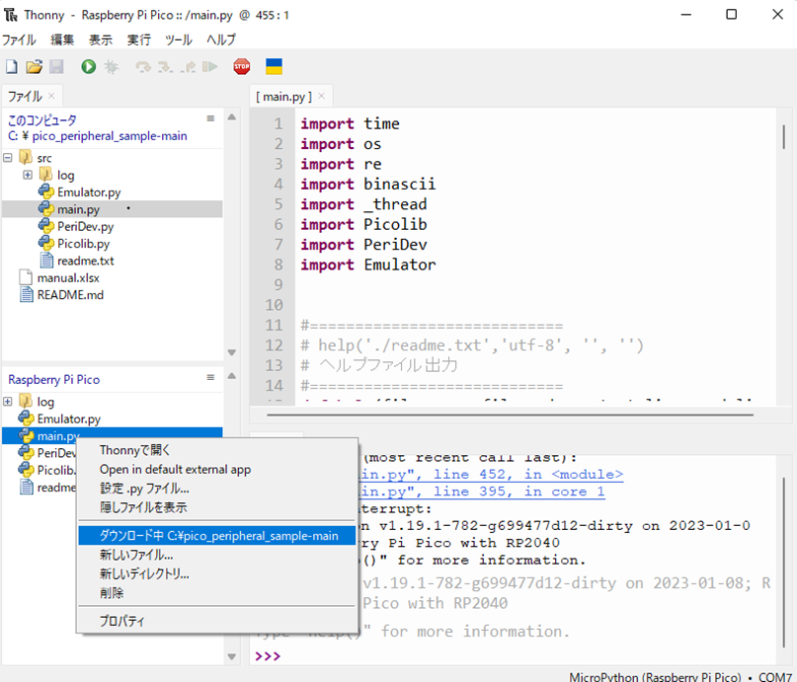Click the Debug bug icon in toolbar
This screenshot has height=682, width=797.
coord(112,67)
